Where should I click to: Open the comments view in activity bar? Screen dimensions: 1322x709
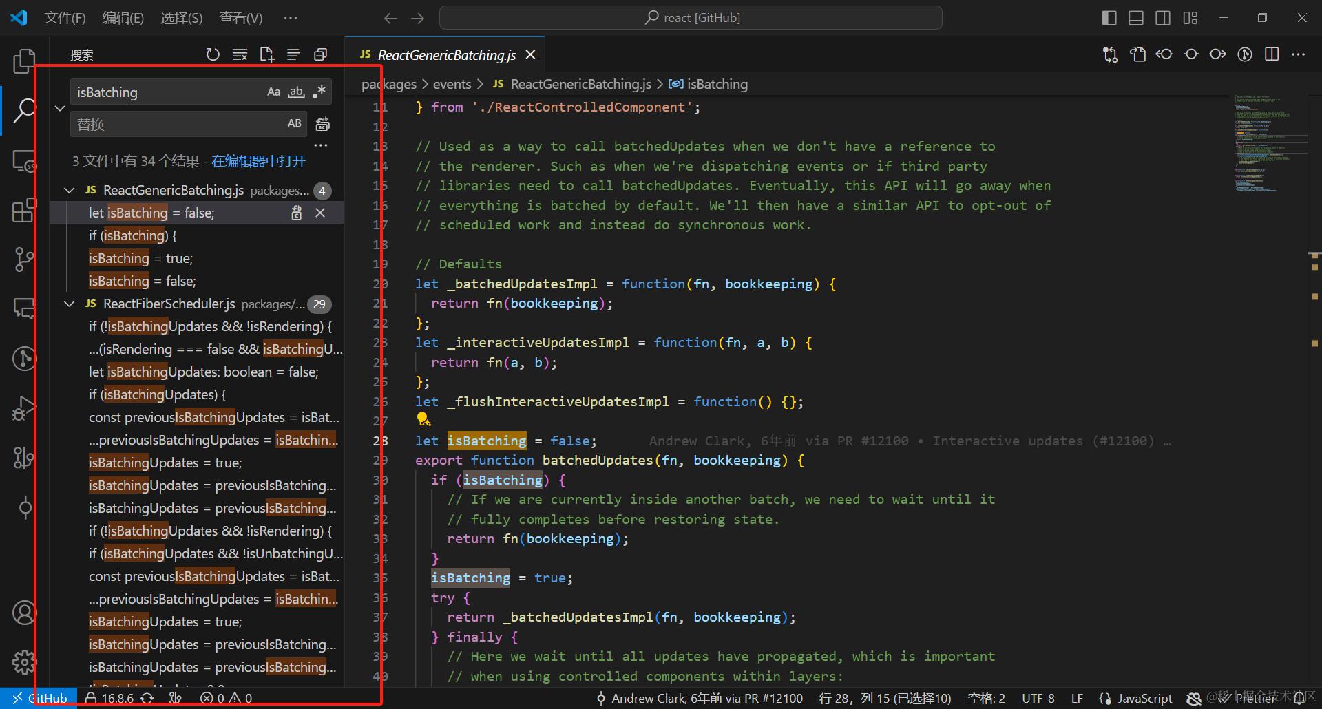click(x=24, y=308)
